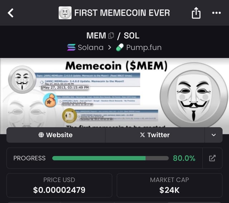Expand the links dropdown chevron
The height and width of the screenshot is (203, 229).
[214, 135]
